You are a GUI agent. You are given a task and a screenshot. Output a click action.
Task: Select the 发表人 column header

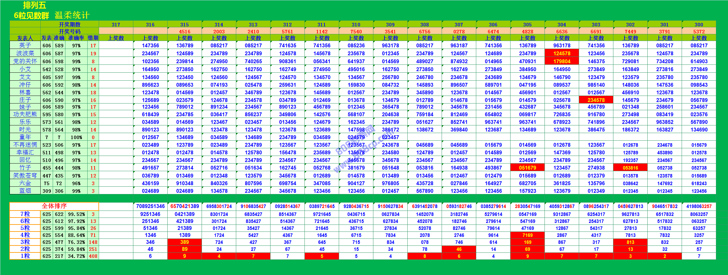(x=25, y=38)
